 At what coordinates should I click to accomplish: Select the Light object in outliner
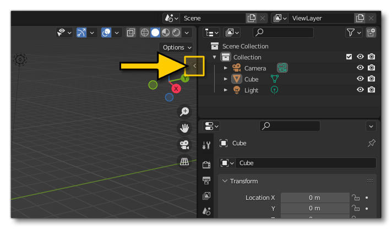pos(251,90)
